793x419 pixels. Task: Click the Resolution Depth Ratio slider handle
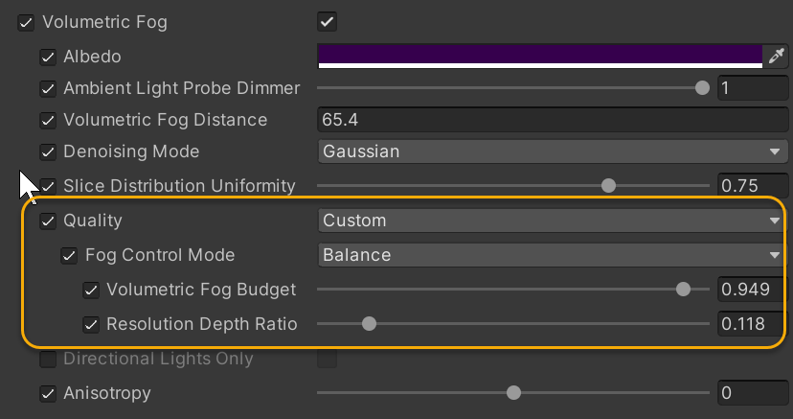[x=369, y=324]
